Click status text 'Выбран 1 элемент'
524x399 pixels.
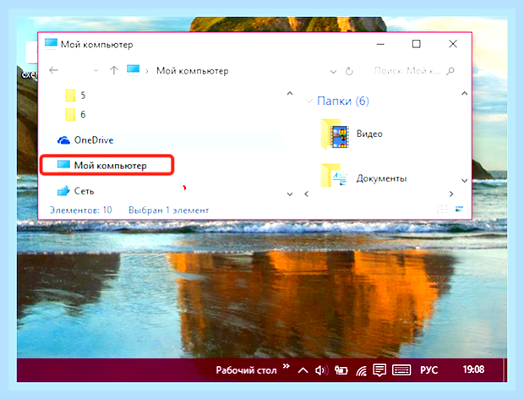click(169, 210)
